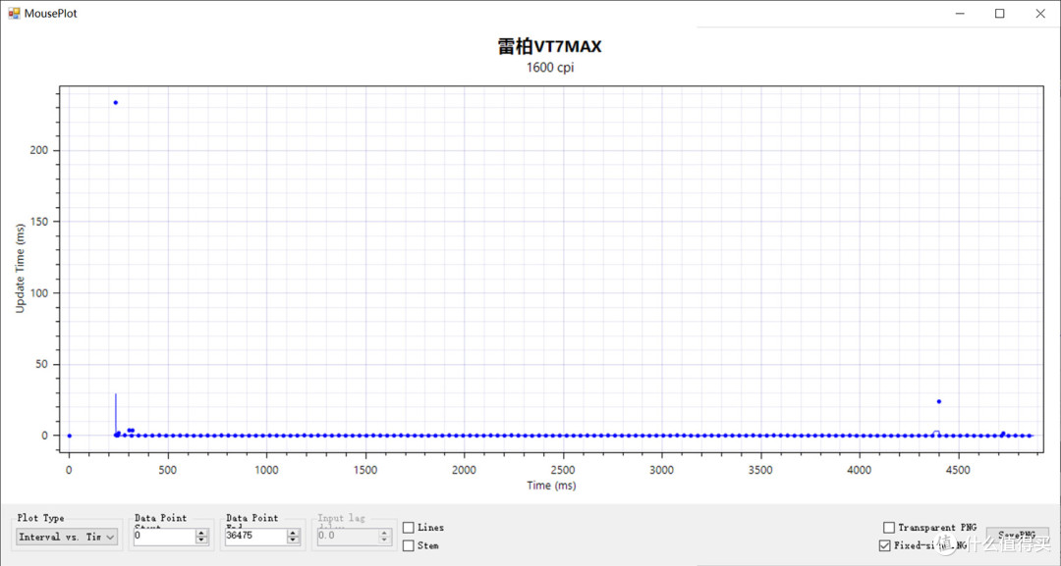Maximize the MousePlot window
This screenshot has width=1061, height=566.
pos(999,14)
